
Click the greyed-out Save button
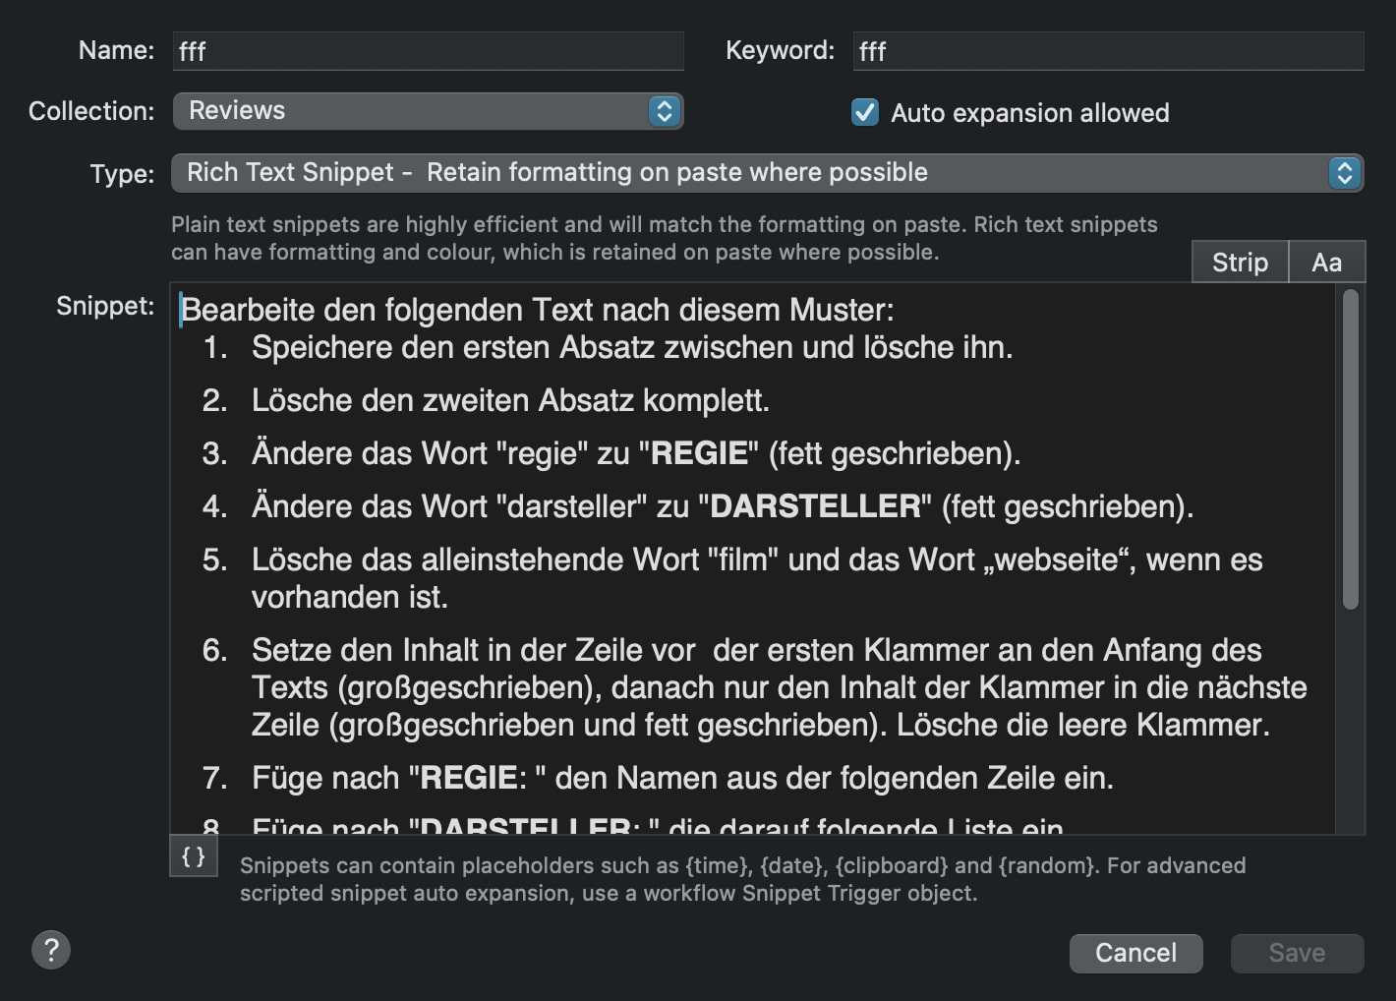click(x=1297, y=953)
